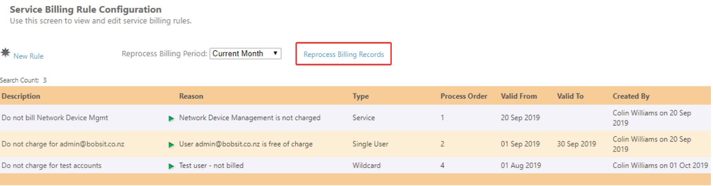Screen dimensions: 713x186
Task: Sort by Valid From column header
Action: [519, 96]
